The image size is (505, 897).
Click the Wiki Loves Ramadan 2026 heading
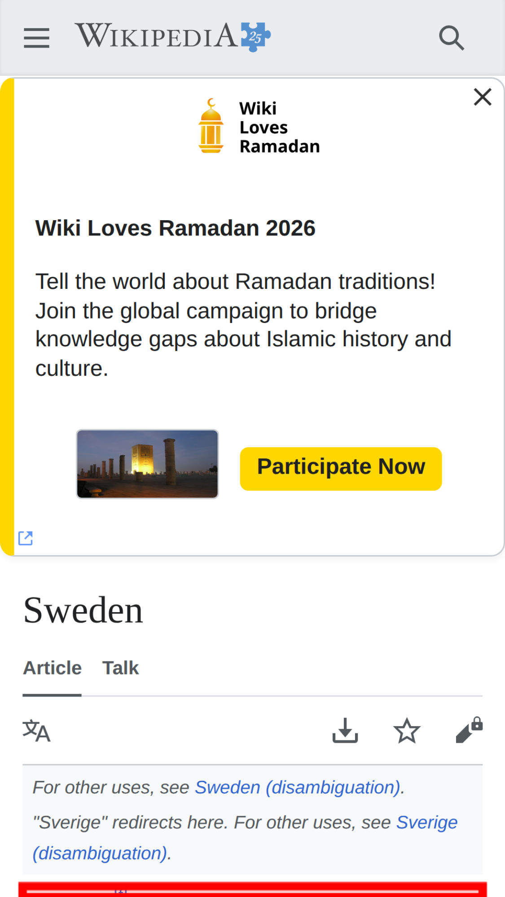click(x=175, y=228)
